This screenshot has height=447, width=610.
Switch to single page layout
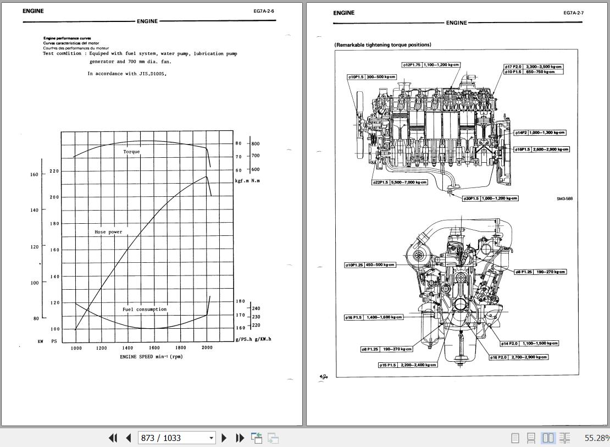(515, 438)
